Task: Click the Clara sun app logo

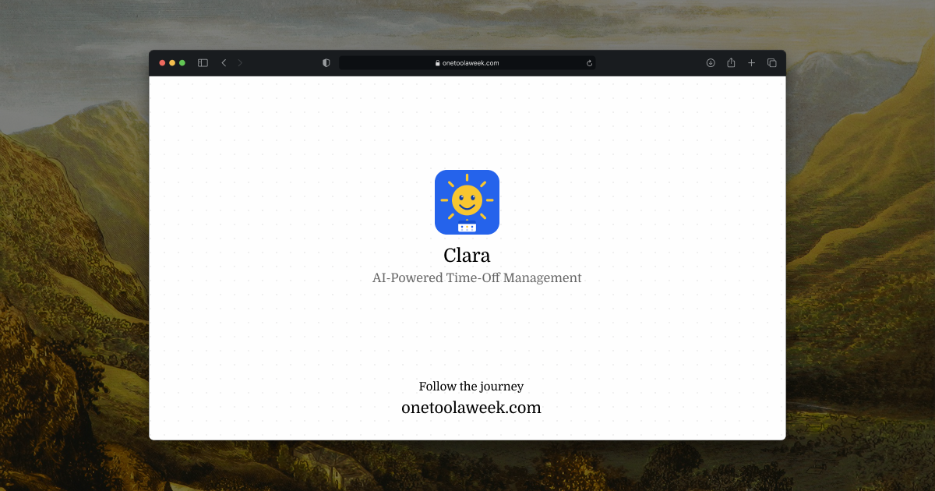Action: coord(467,202)
